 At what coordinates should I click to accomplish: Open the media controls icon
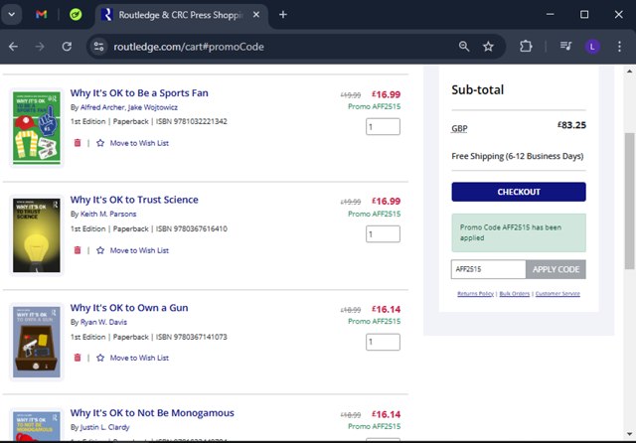(565, 47)
